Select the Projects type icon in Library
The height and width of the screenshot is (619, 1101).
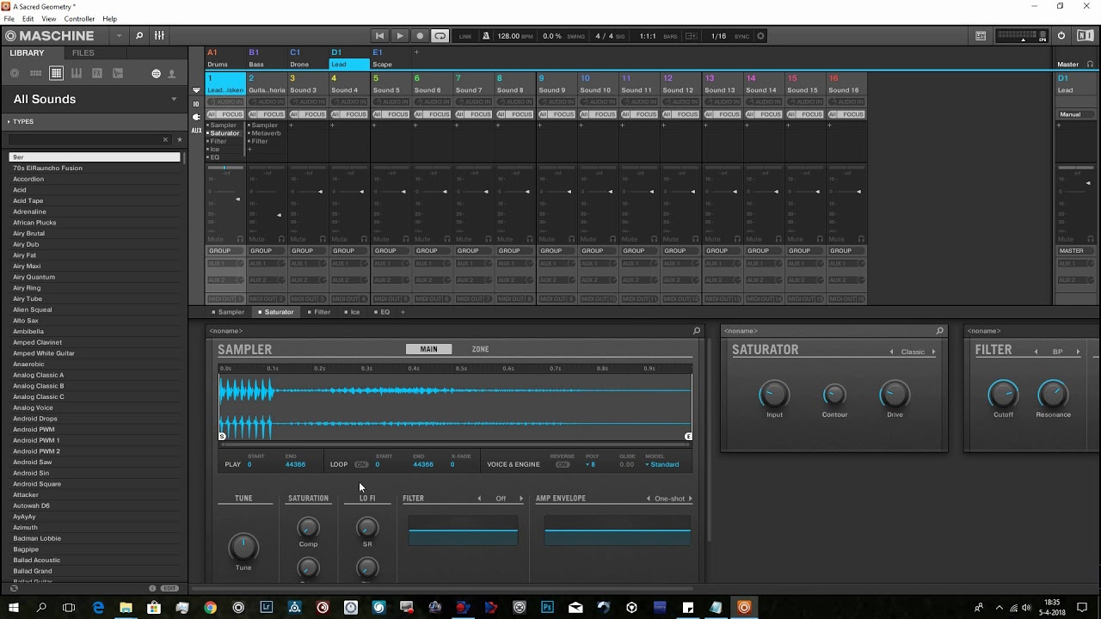coord(15,74)
